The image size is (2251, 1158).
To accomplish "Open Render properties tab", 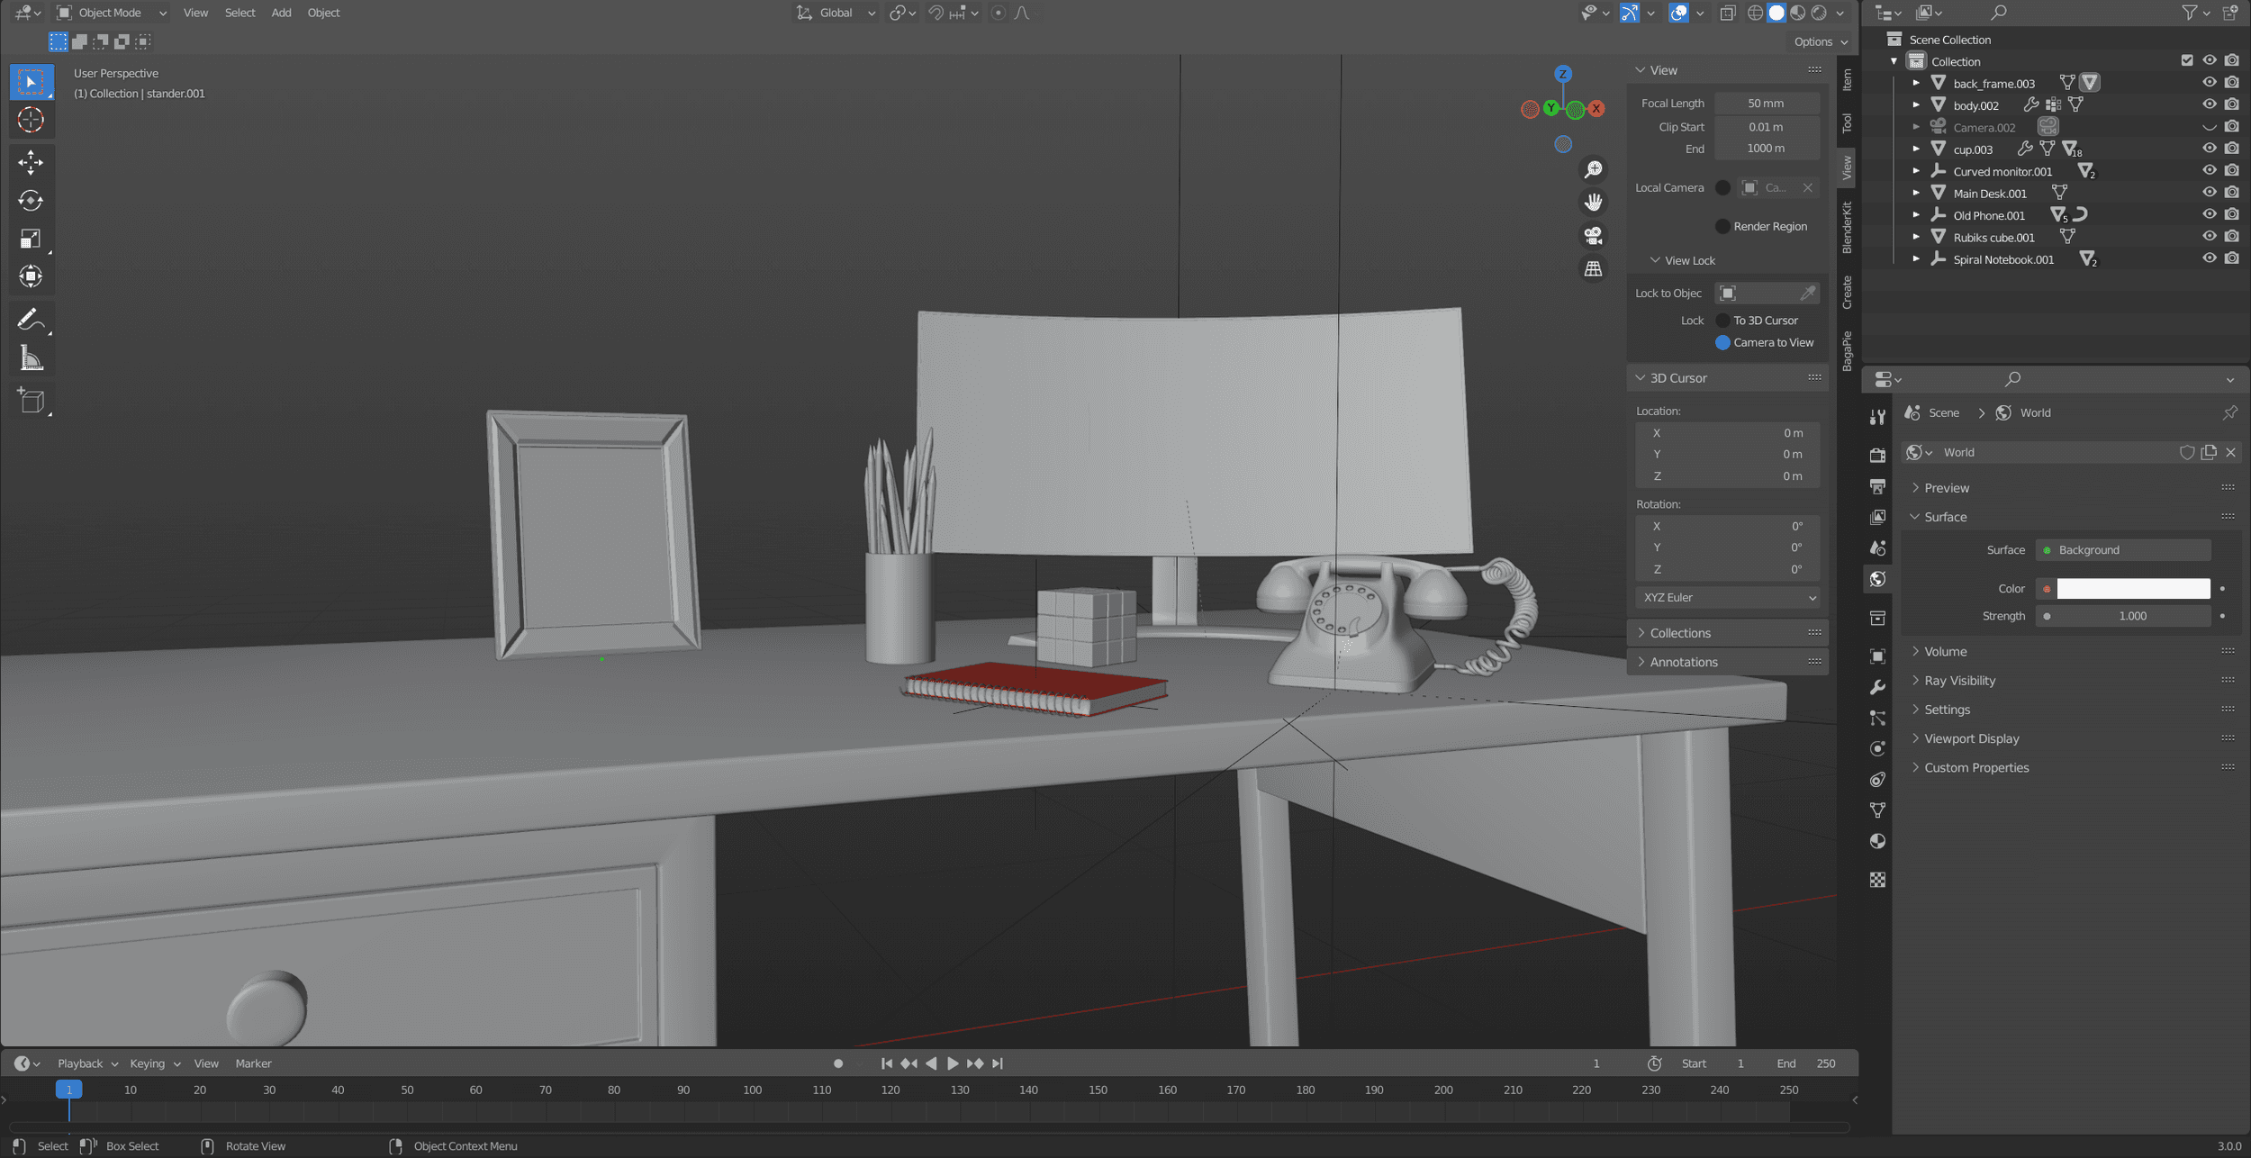I will pyautogui.click(x=1877, y=455).
